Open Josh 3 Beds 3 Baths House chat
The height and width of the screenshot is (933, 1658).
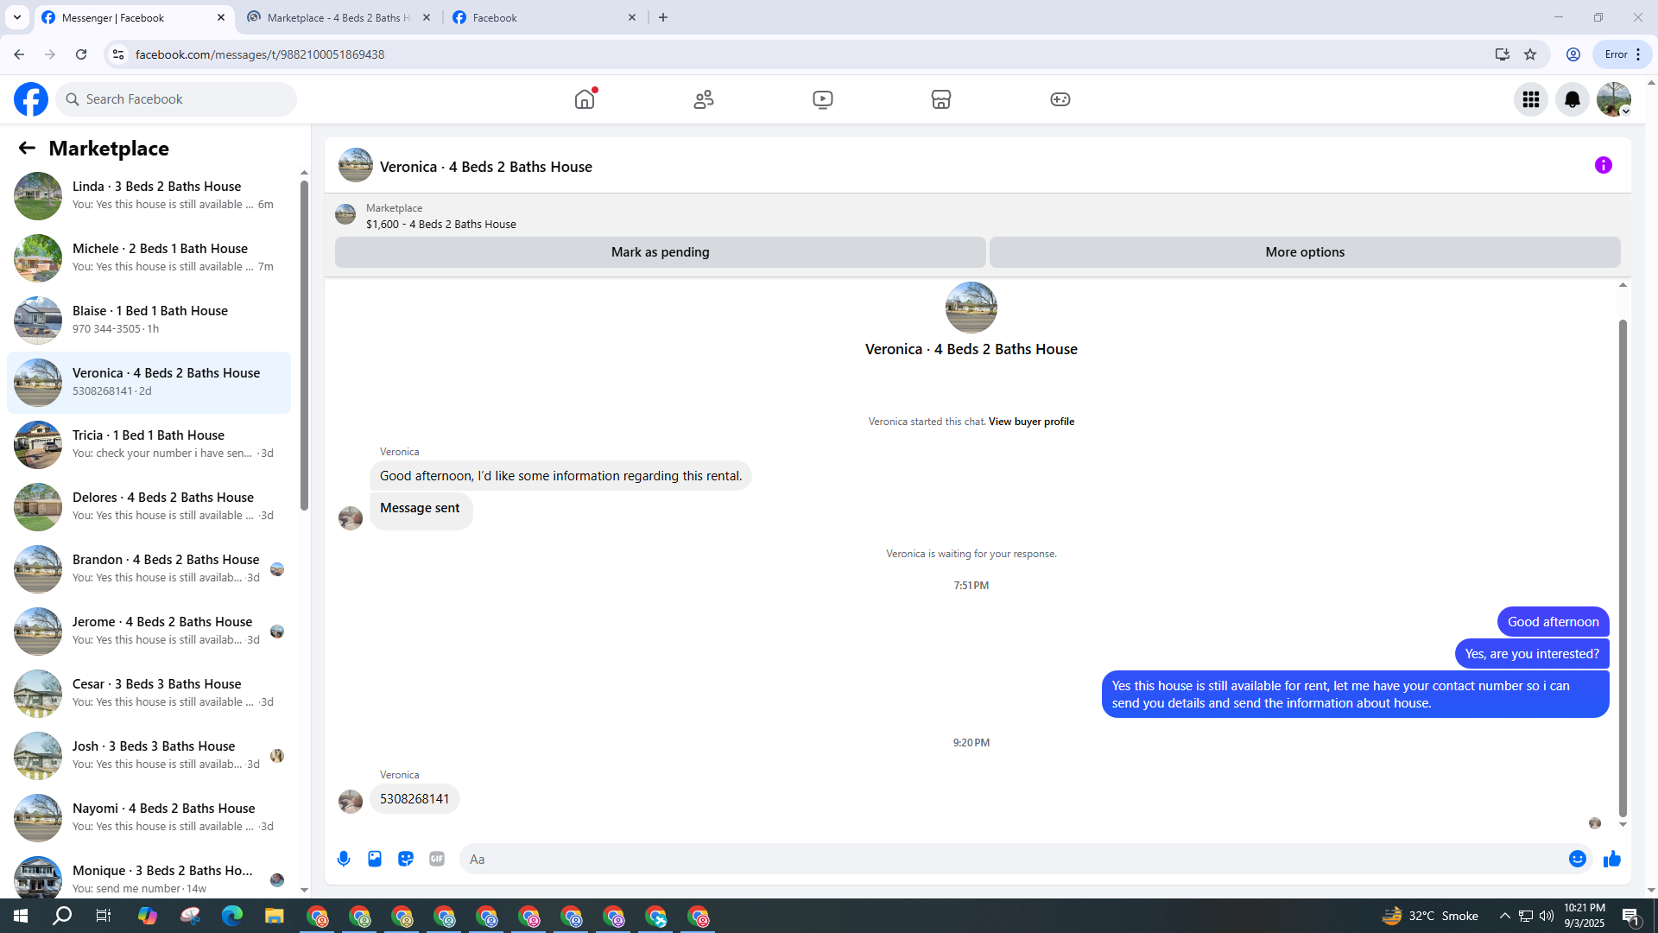149,756
